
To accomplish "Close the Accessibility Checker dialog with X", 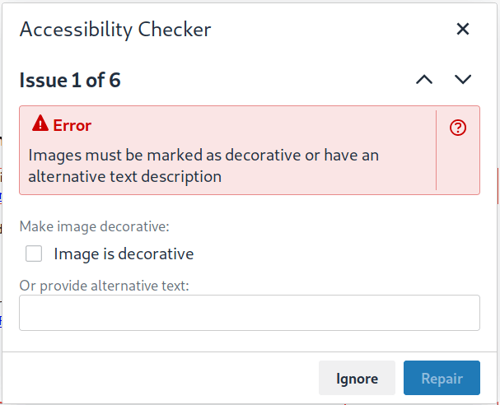I will coord(463,30).
